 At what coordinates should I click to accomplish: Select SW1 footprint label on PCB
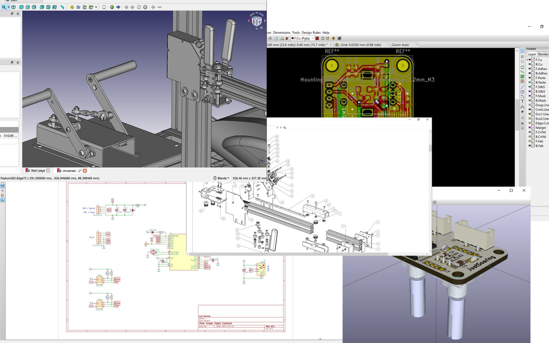pos(344,113)
